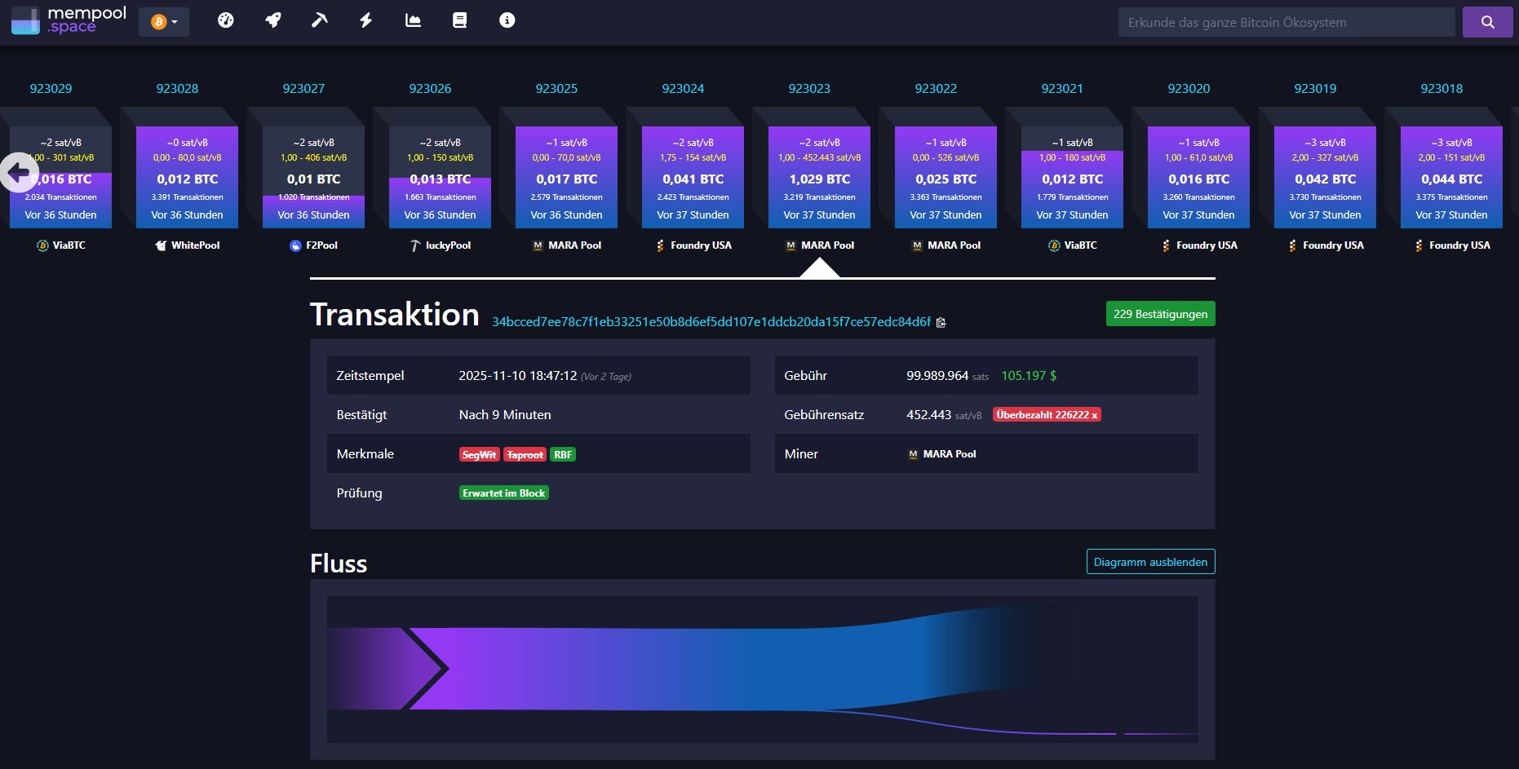This screenshot has height=769, width=1519.
Task: Click the RBF feature badge
Action: click(563, 455)
